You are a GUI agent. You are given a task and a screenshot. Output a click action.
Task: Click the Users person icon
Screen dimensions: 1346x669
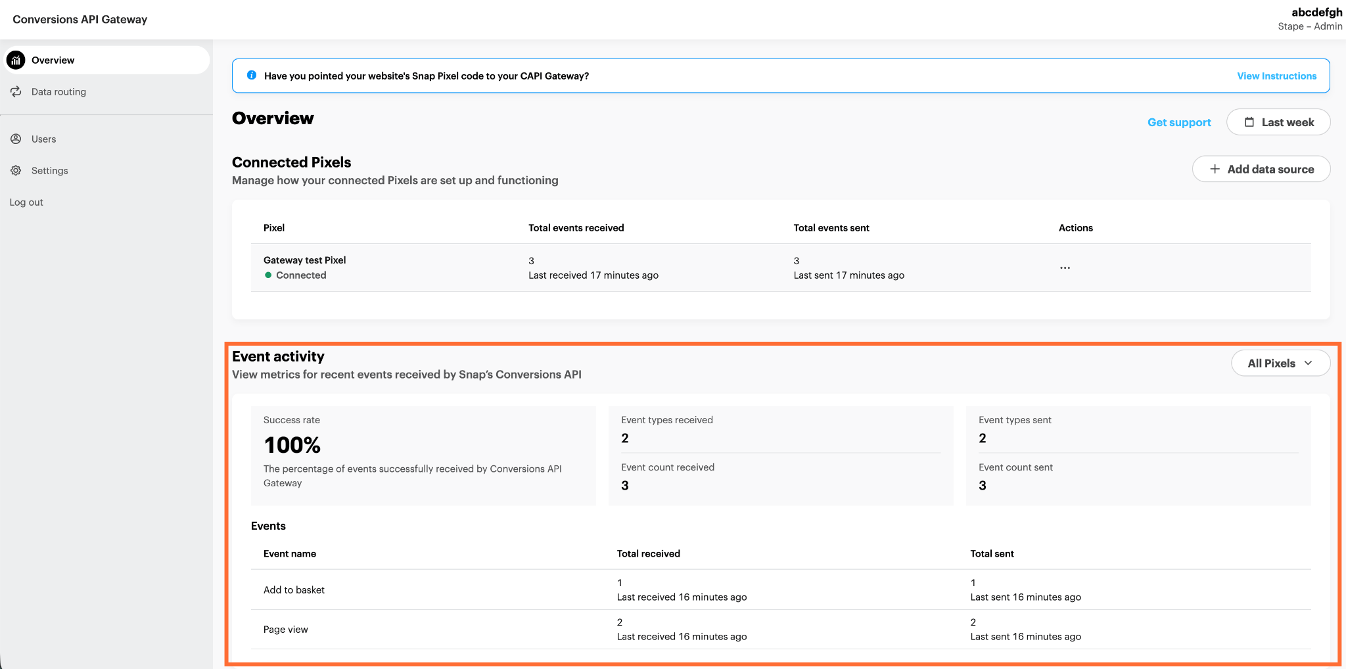pyautogui.click(x=16, y=139)
